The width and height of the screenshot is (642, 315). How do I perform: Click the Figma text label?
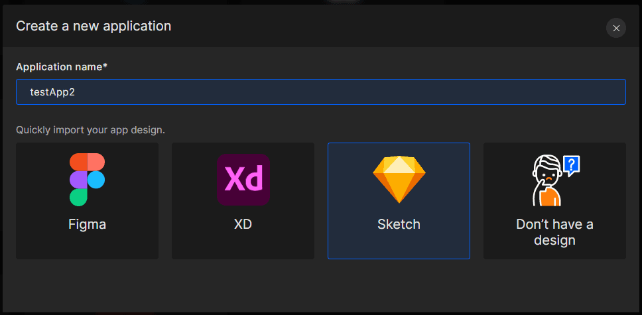tap(87, 224)
